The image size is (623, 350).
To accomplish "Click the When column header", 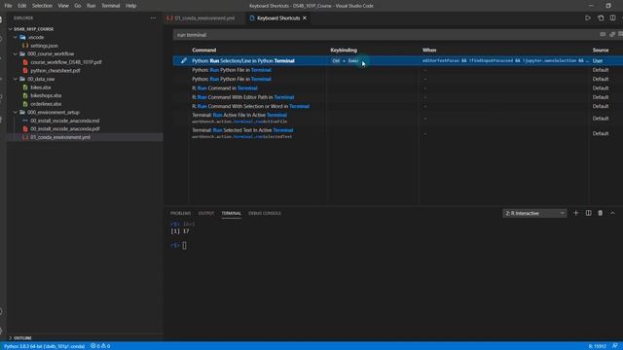I will point(429,50).
